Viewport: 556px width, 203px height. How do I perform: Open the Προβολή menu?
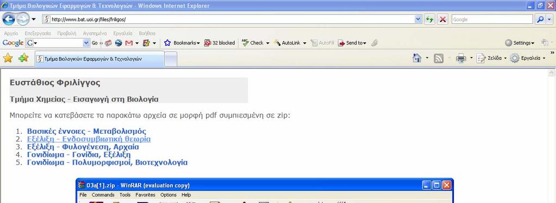67,33
